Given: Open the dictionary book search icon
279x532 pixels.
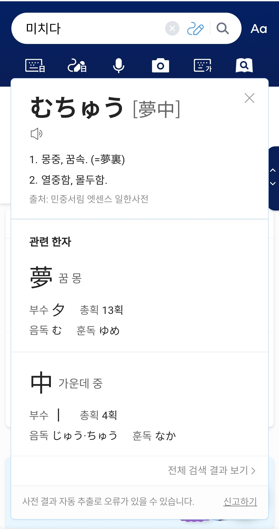Looking at the screenshot, I should [244, 65].
